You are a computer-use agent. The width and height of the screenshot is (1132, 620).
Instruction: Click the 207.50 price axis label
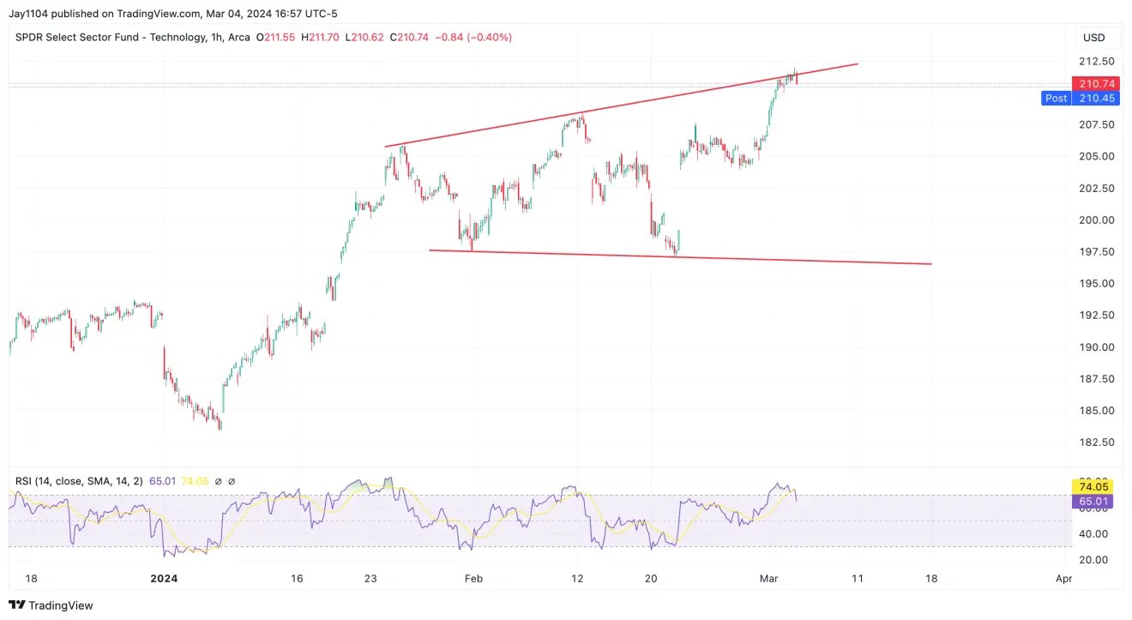[1096, 124]
